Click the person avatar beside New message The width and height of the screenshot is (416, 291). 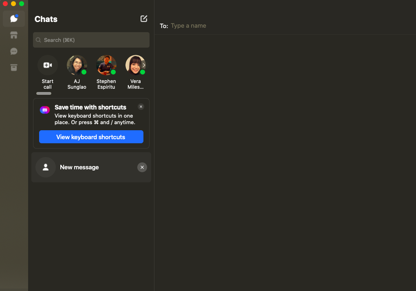[46, 167]
